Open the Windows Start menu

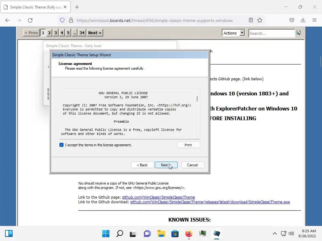[106, 233]
